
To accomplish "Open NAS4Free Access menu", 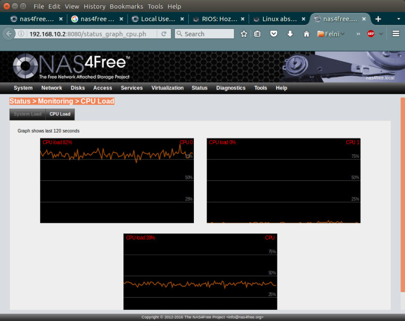I will [103, 88].
